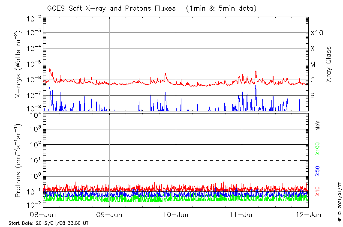Select the B class label on right axis

(313, 96)
